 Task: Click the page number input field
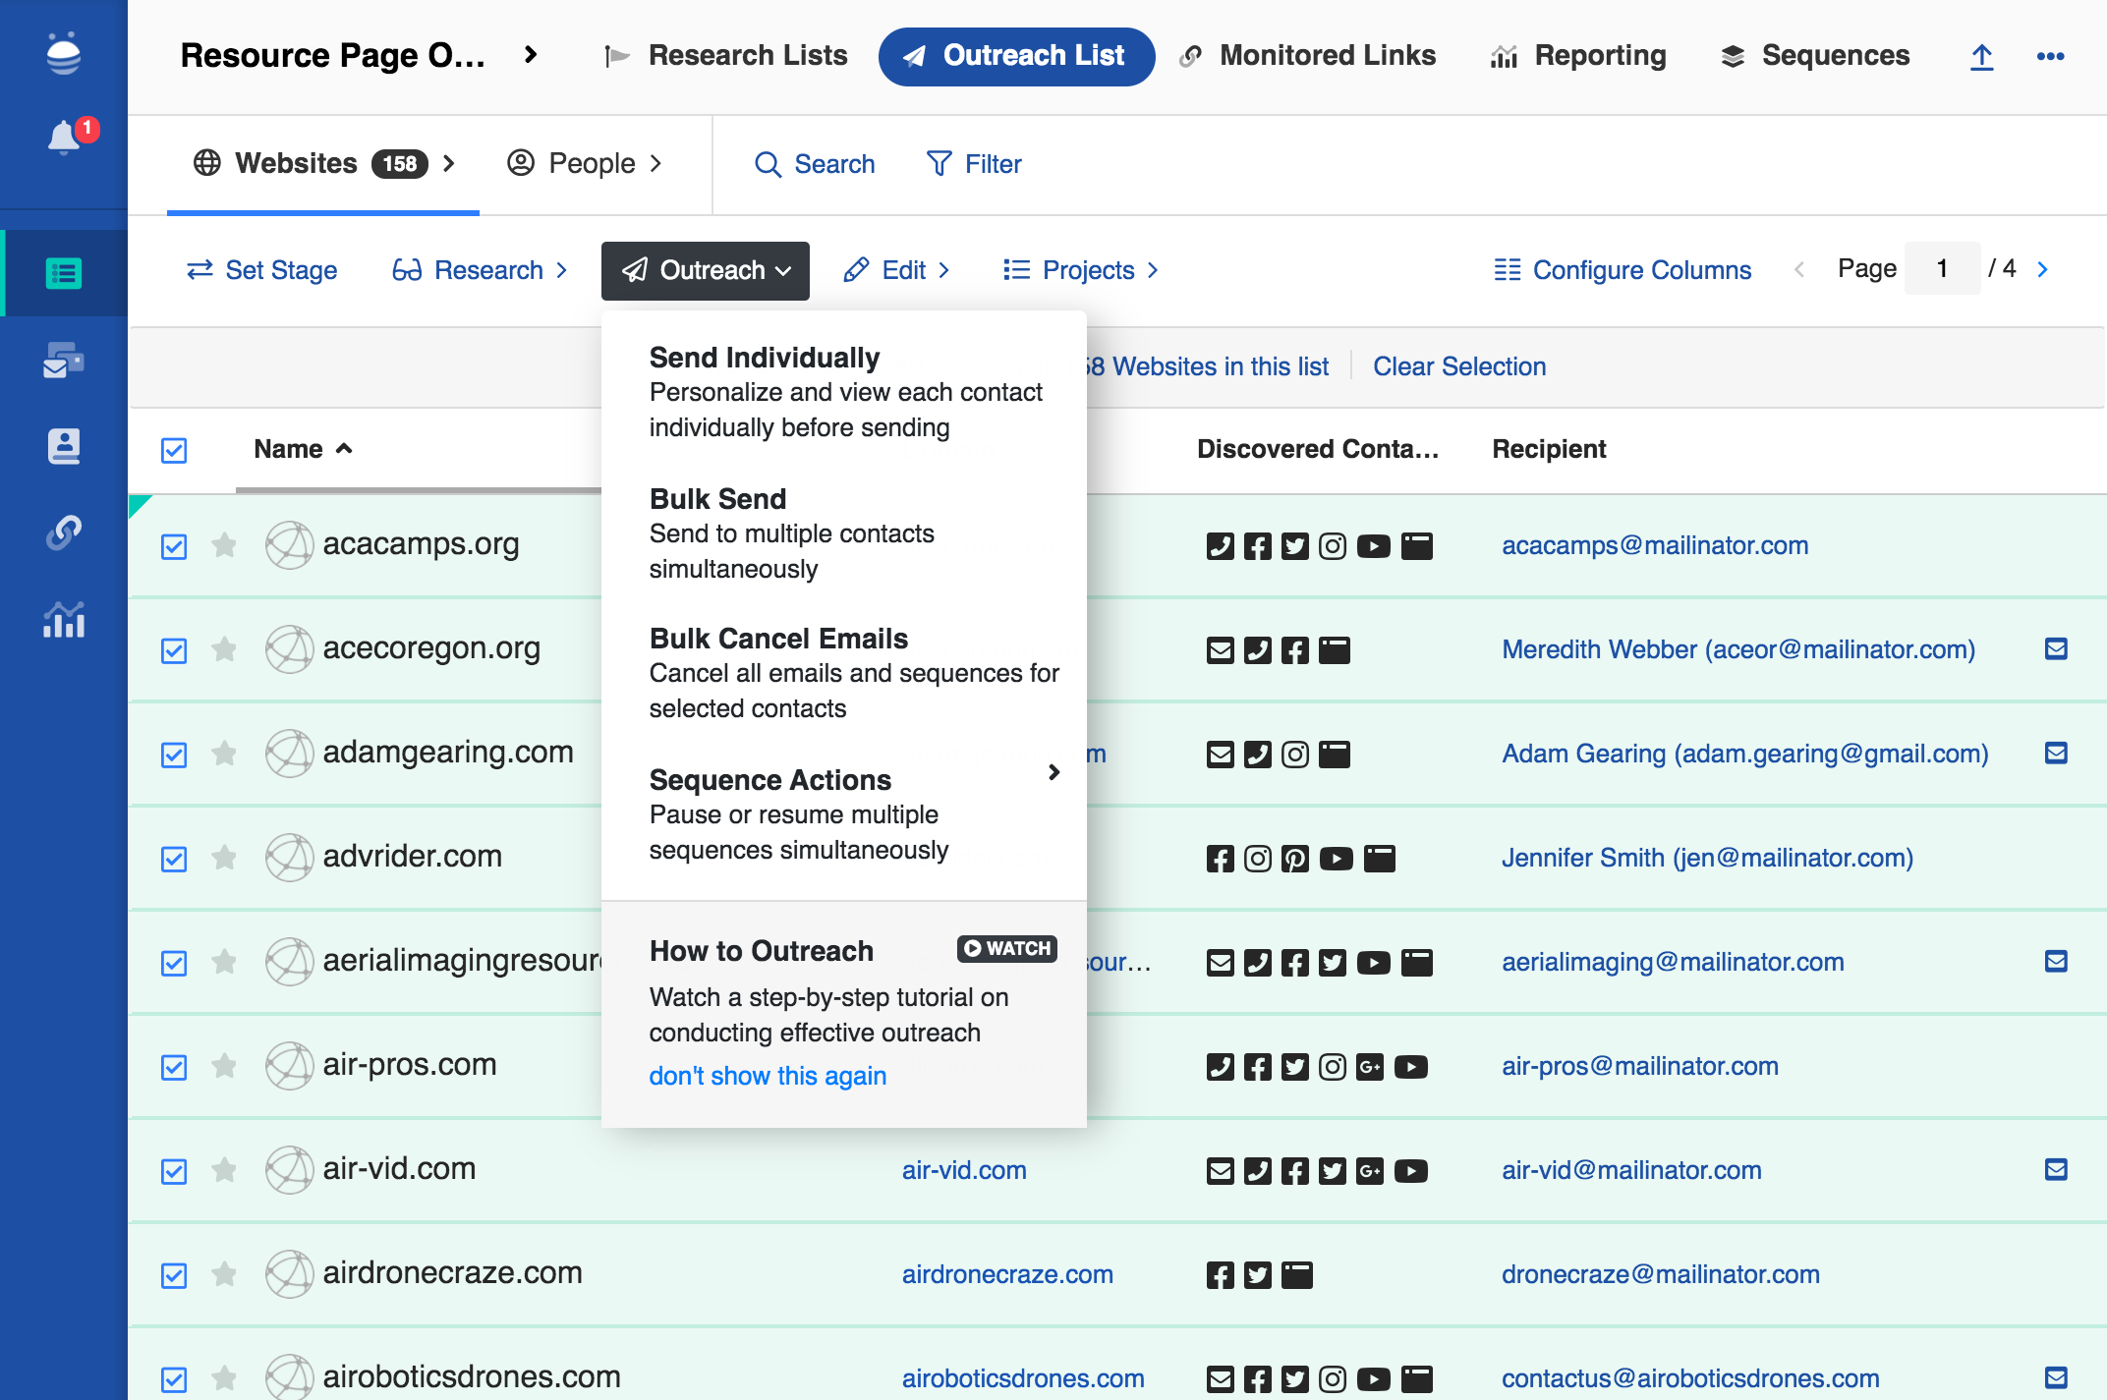coord(1942,269)
